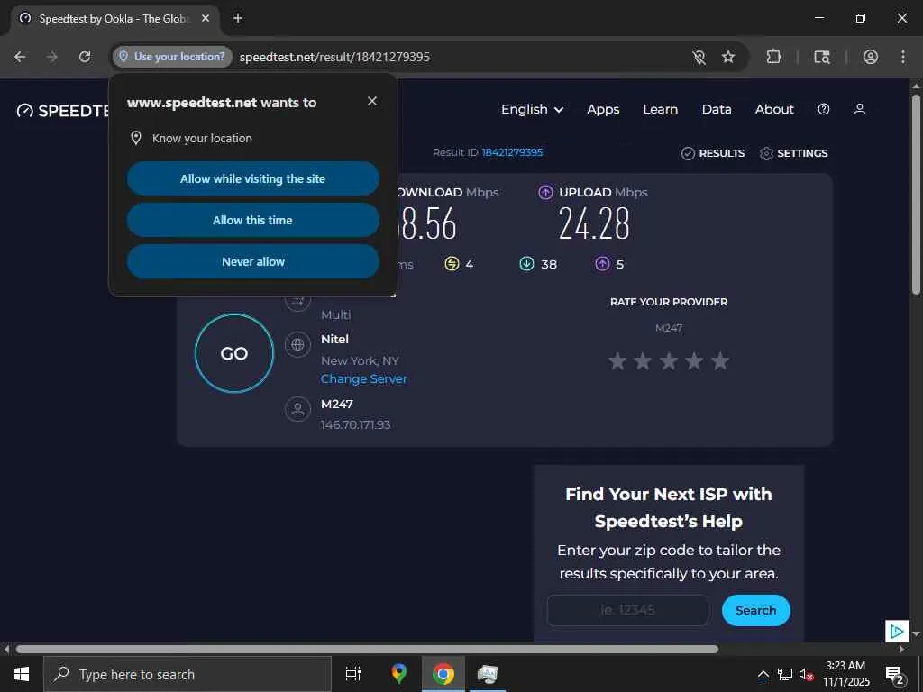Click the IP address 146.70.171.93
The image size is (923, 692).
[x=355, y=425]
